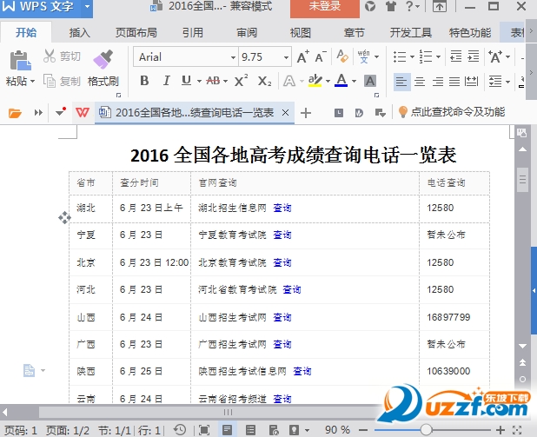Click the 未登录 login button

[326, 8]
